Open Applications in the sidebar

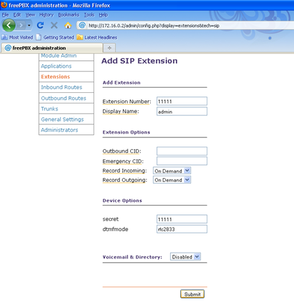coord(66,66)
